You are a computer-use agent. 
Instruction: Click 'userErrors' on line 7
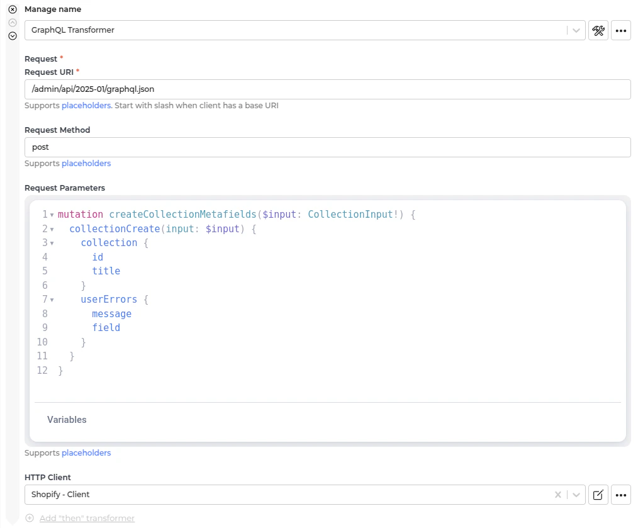(109, 300)
